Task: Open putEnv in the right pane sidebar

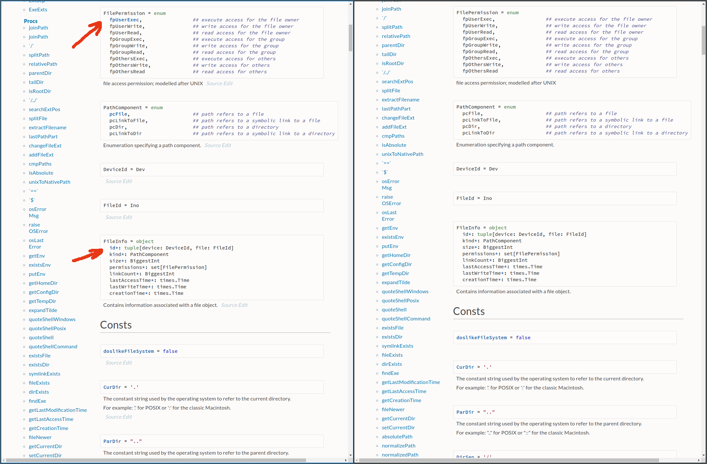Action: pos(390,246)
